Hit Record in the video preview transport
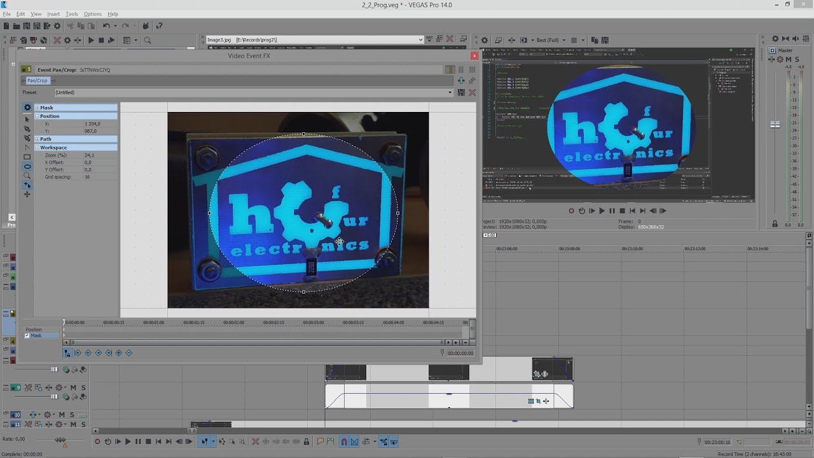Viewport: 814px width, 458px height. tap(571, 211)
